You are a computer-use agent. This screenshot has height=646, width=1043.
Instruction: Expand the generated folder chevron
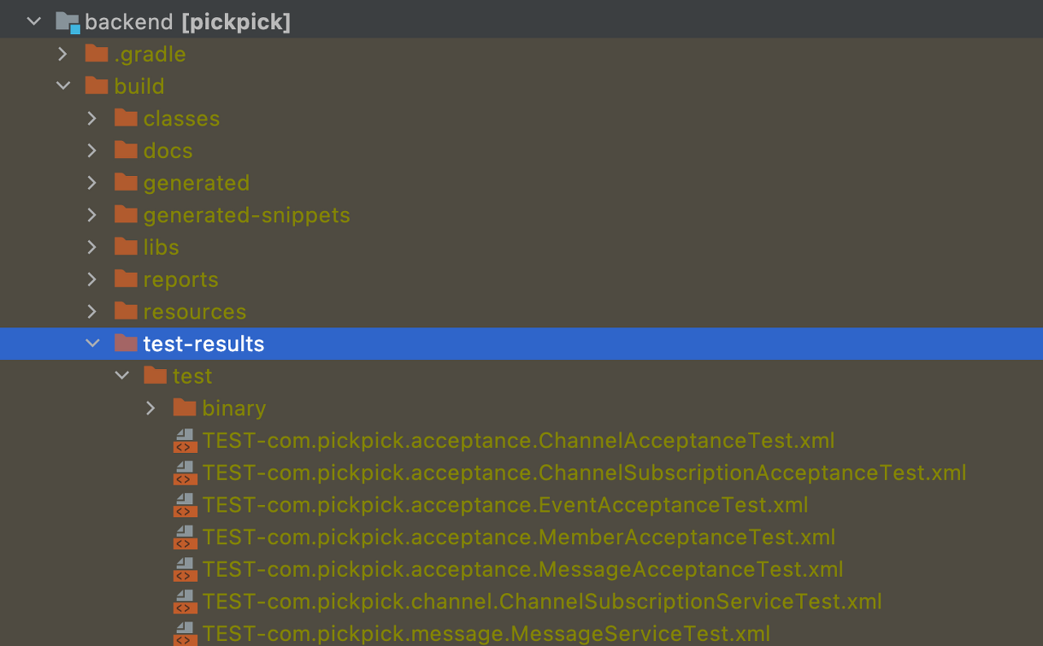click(92, 183)
